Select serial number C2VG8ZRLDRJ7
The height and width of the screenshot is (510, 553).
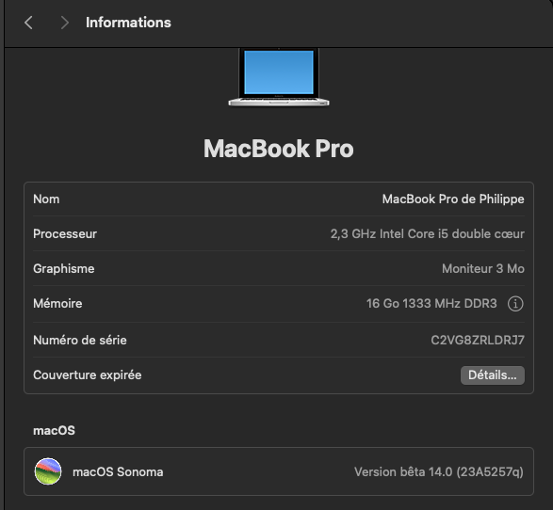coord(478,341)
